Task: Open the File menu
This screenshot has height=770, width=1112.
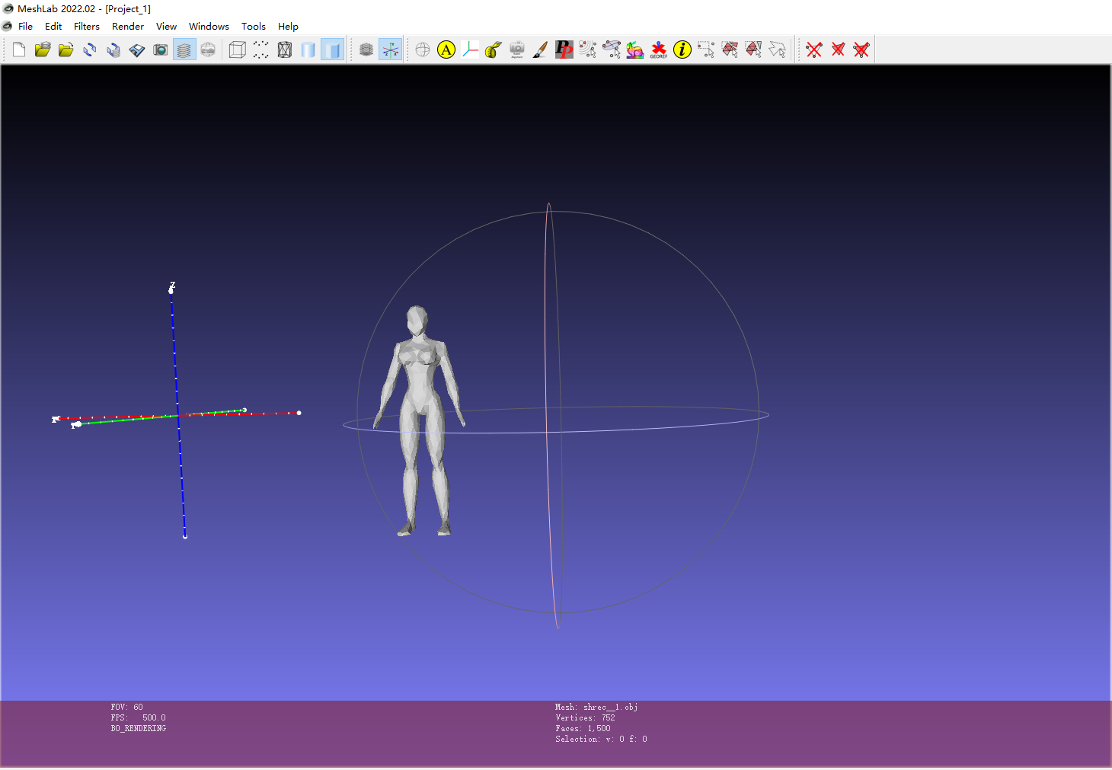Action: click(25, 26)
